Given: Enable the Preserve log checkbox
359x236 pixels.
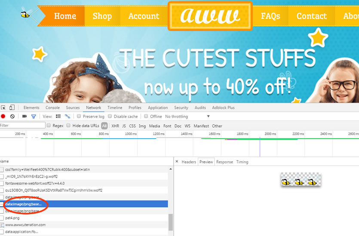Looking at the screenshot, I should point(79,116).
